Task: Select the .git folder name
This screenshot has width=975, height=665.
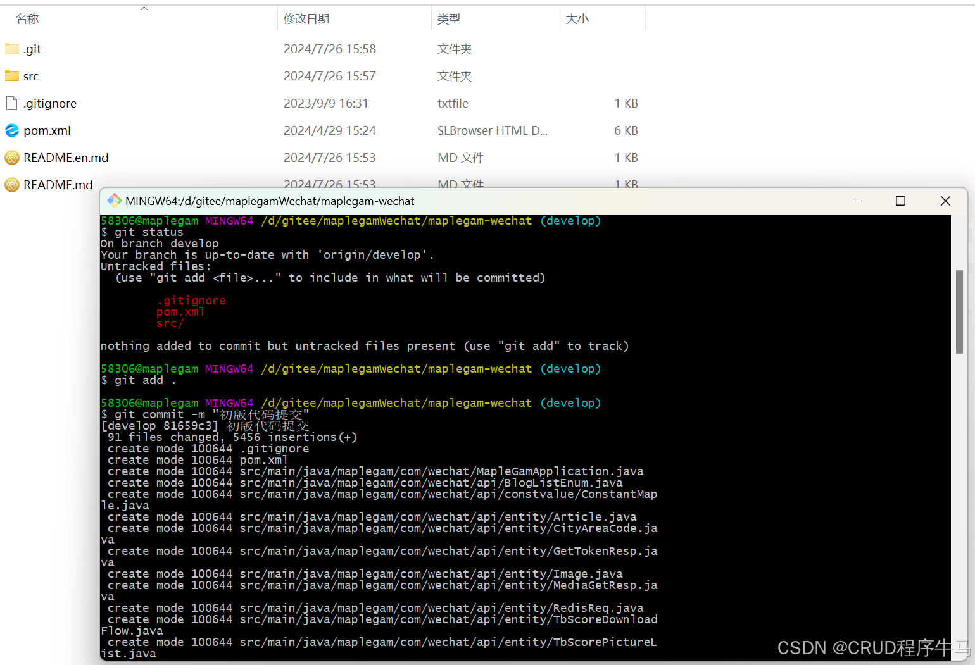Action: click(x=32, y=49)
